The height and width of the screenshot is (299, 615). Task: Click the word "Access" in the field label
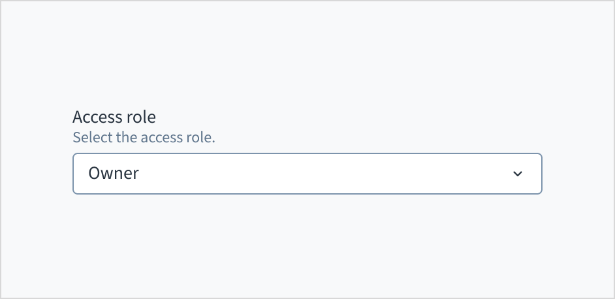click(x=97, y=118)
